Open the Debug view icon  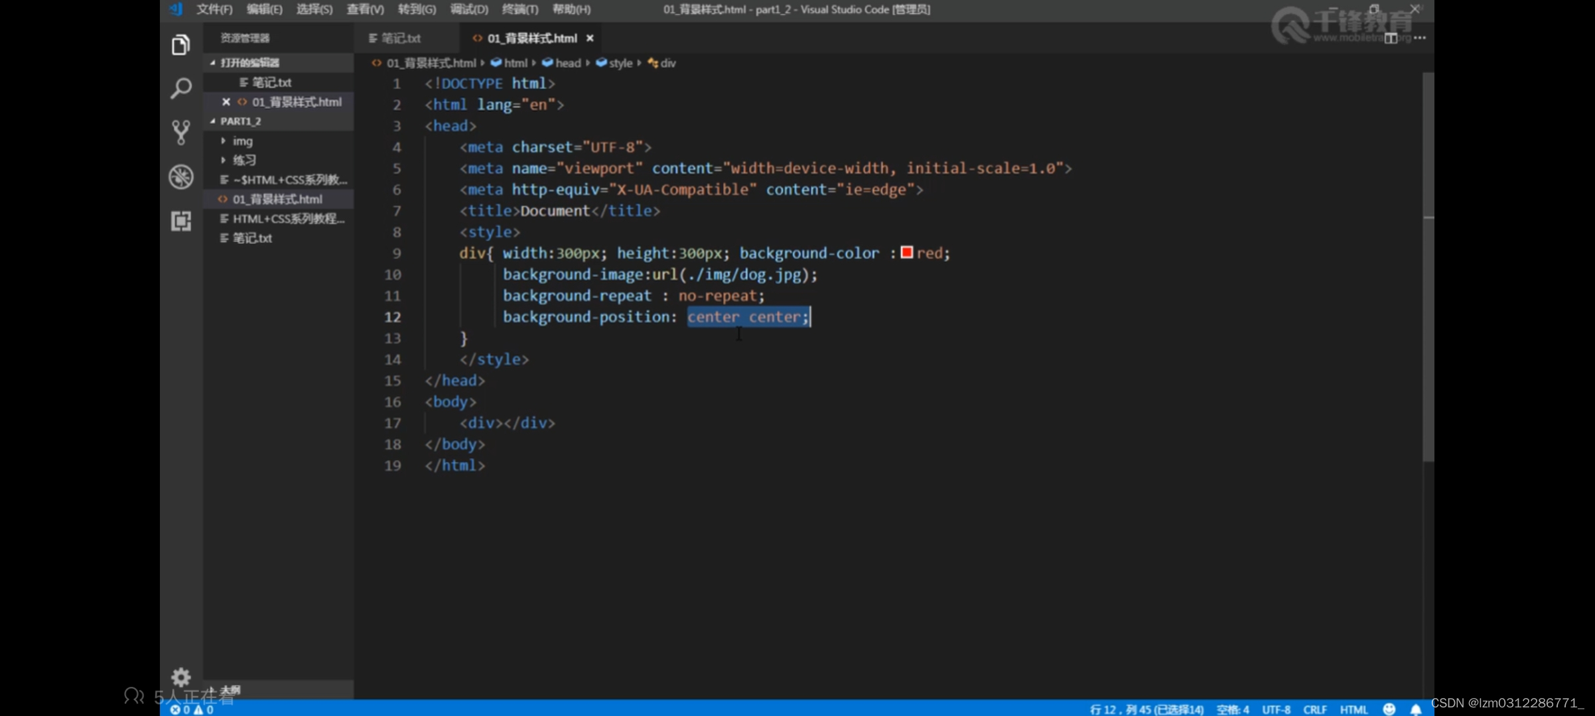coord(180,177)
